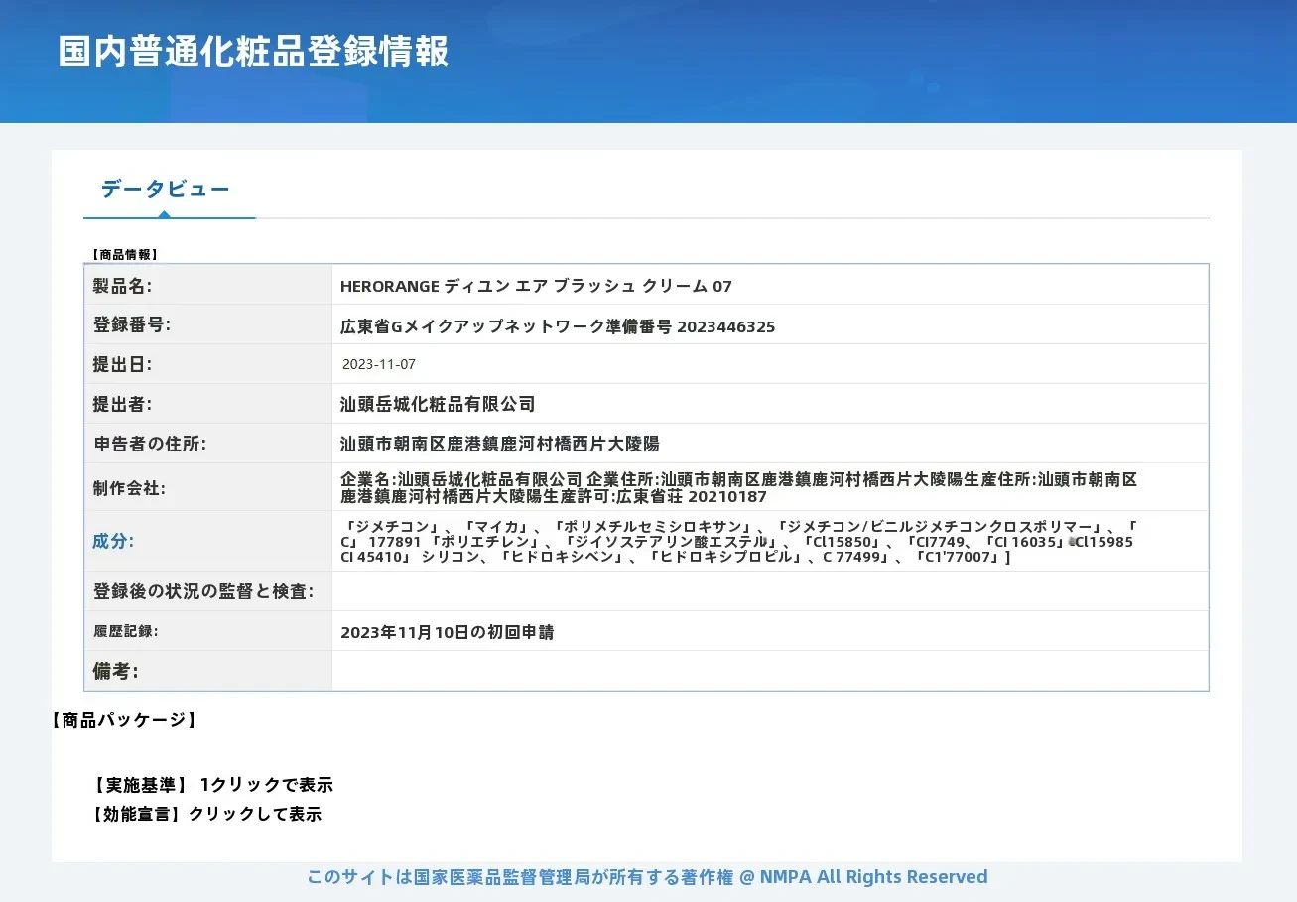Select the データビュー tab

coord(165,189)
